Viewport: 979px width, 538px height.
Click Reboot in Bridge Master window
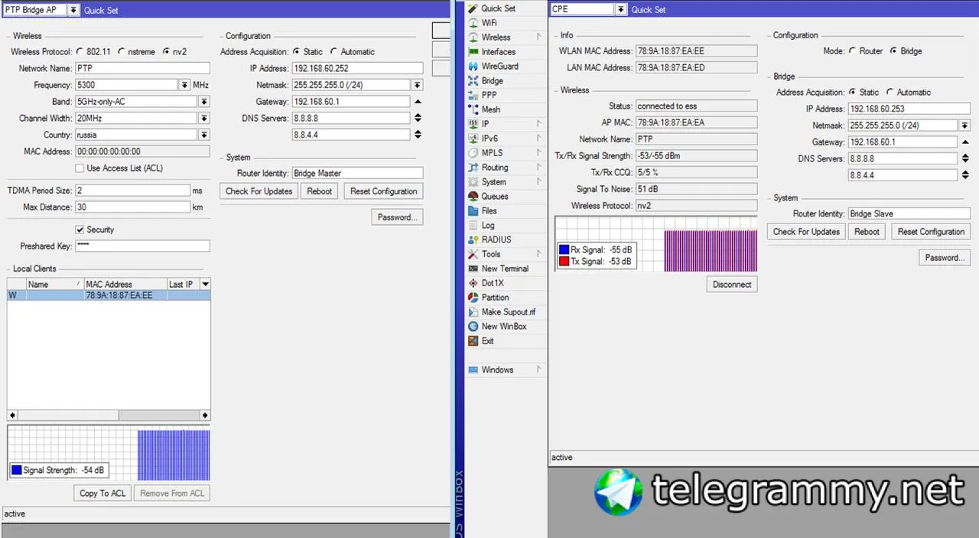320,191
